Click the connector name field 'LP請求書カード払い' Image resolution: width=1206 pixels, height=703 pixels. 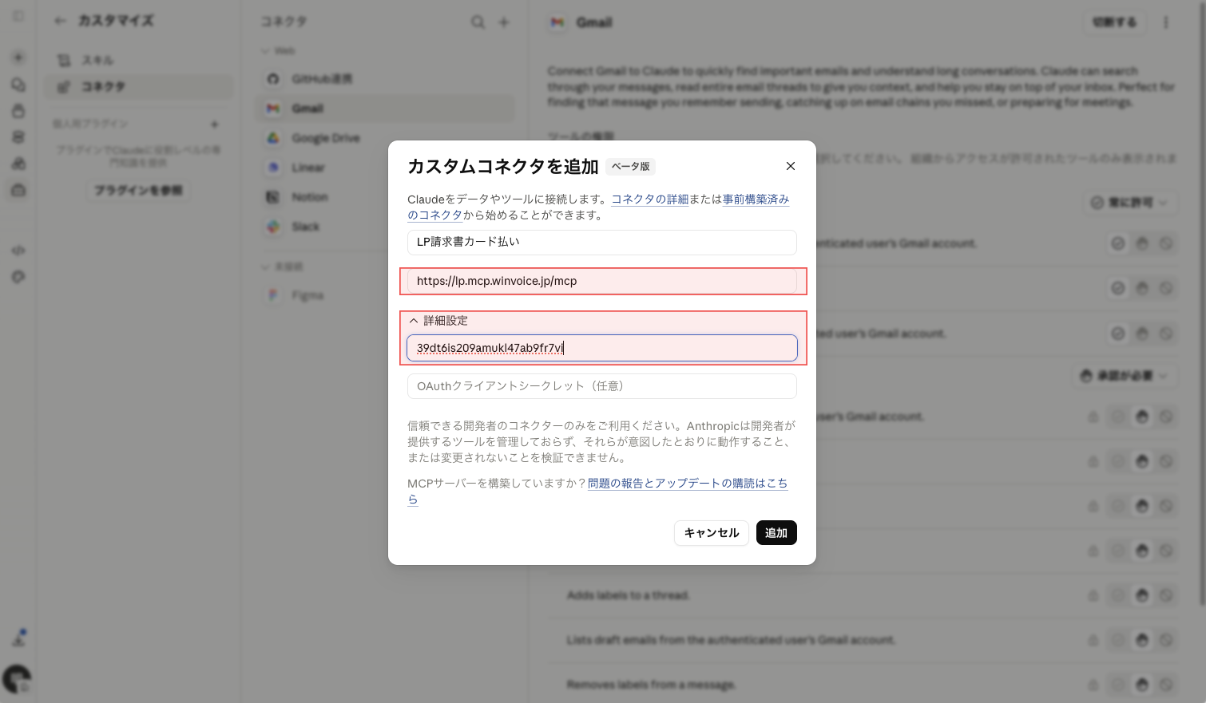point(602,242)
